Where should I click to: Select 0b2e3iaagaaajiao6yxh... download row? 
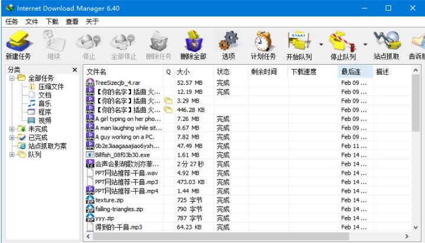247,146
